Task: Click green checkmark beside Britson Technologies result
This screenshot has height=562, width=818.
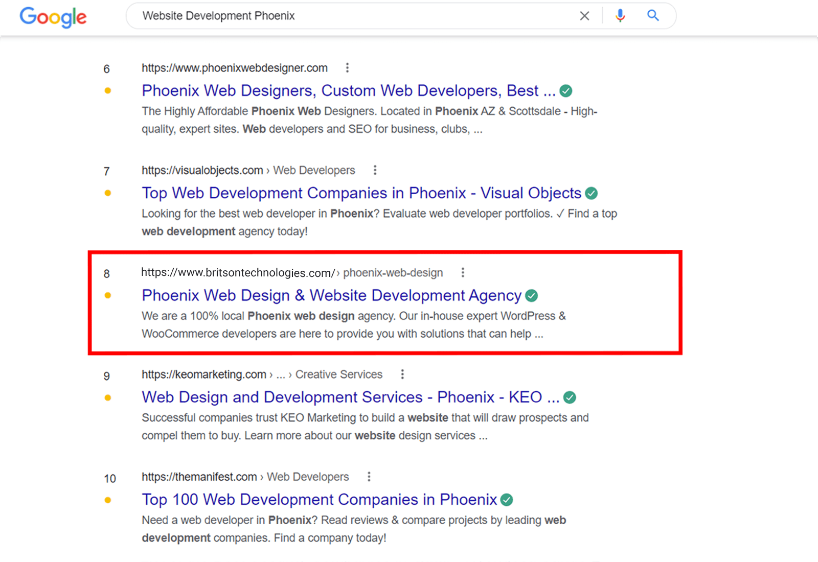Action: [x=532, y=296]
